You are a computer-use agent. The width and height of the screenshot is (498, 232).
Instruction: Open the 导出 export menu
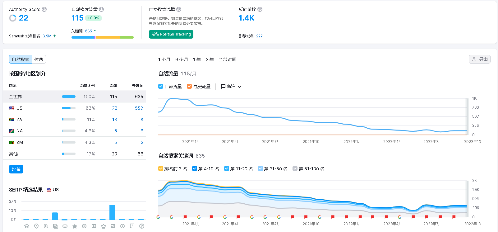(479, 59)
